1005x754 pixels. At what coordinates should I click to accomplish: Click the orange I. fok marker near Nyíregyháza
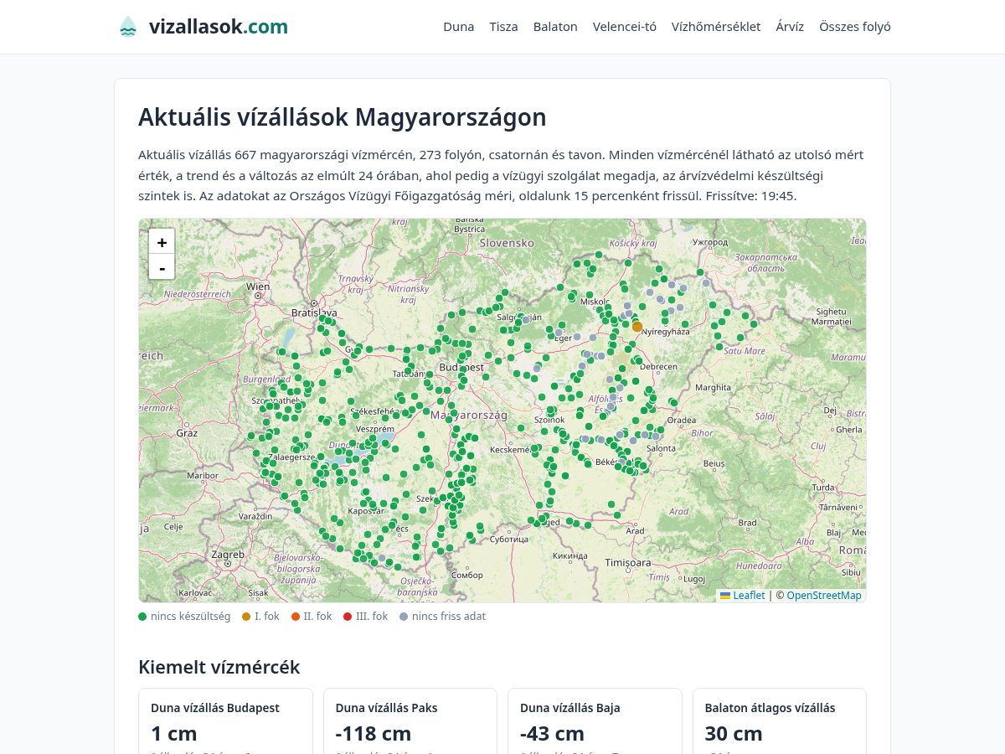pyautogui.click(x=637, y=327)
